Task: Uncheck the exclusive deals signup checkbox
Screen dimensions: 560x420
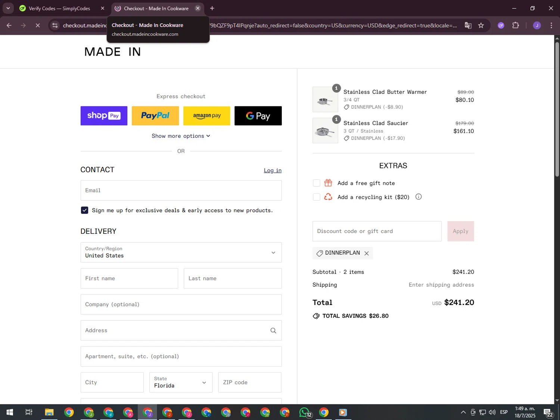Action: click(x=85, y=210)
